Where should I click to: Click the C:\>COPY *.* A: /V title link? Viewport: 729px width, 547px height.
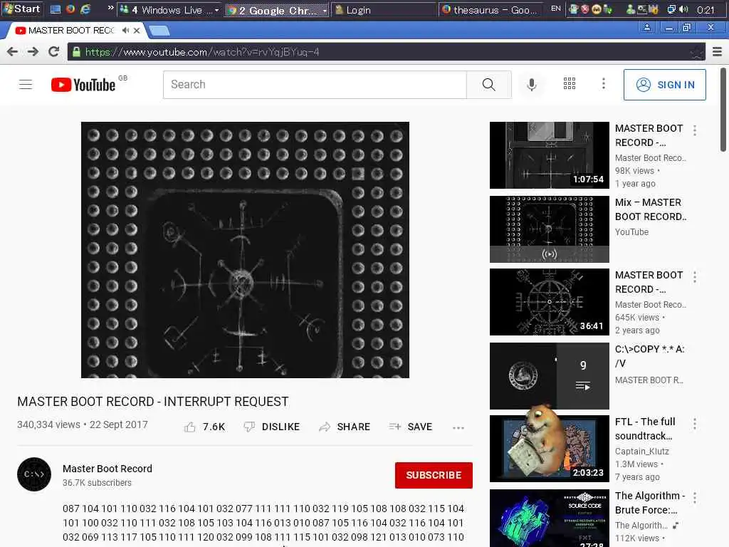(650, 356)
